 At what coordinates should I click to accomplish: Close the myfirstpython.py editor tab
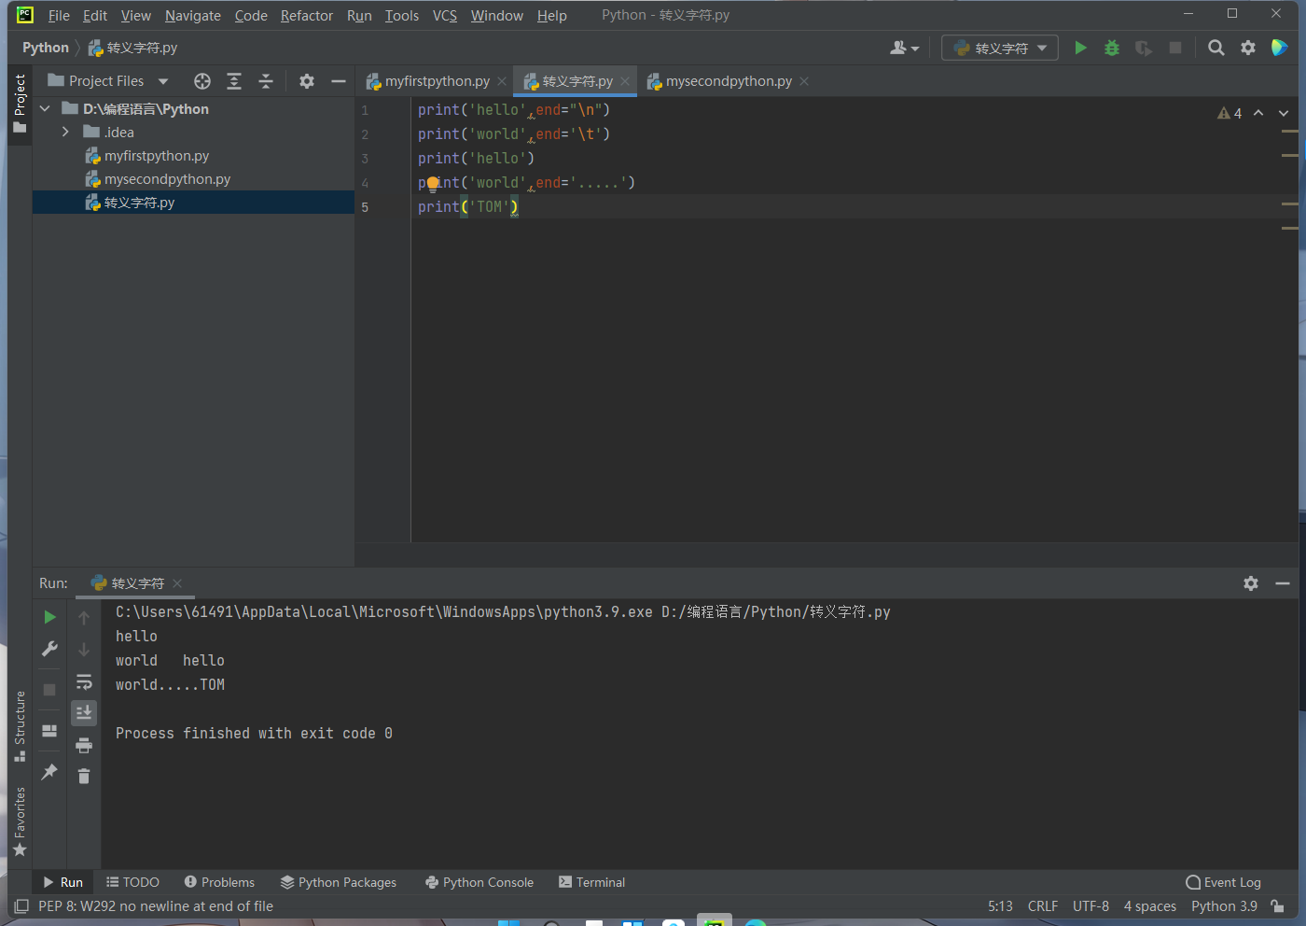tap(502, 82)
